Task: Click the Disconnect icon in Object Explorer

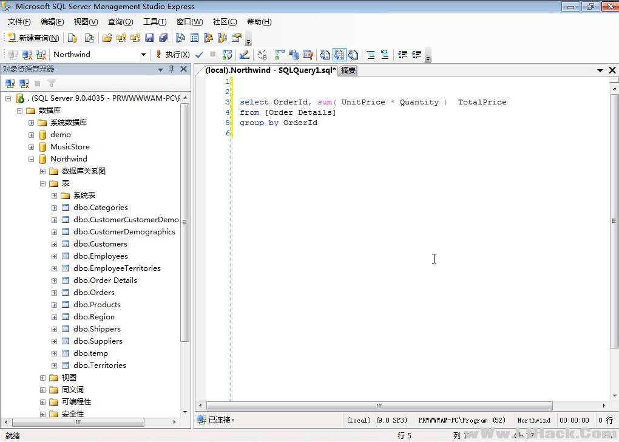Action: pyautogui.click(x=24, y=83)
